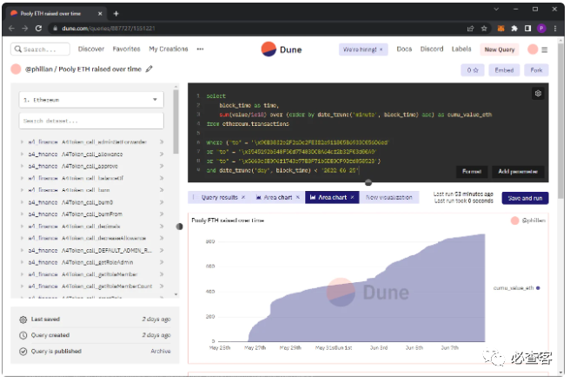Click the Query is published check icon
Viewport: 570px width, 382px height.
(x=23, y=352)
